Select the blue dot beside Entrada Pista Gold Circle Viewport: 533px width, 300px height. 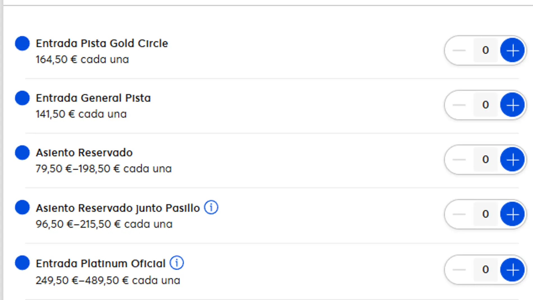[22, 43]
